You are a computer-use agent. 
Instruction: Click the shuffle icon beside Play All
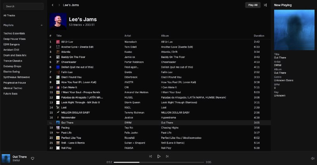tap(265, 5)
